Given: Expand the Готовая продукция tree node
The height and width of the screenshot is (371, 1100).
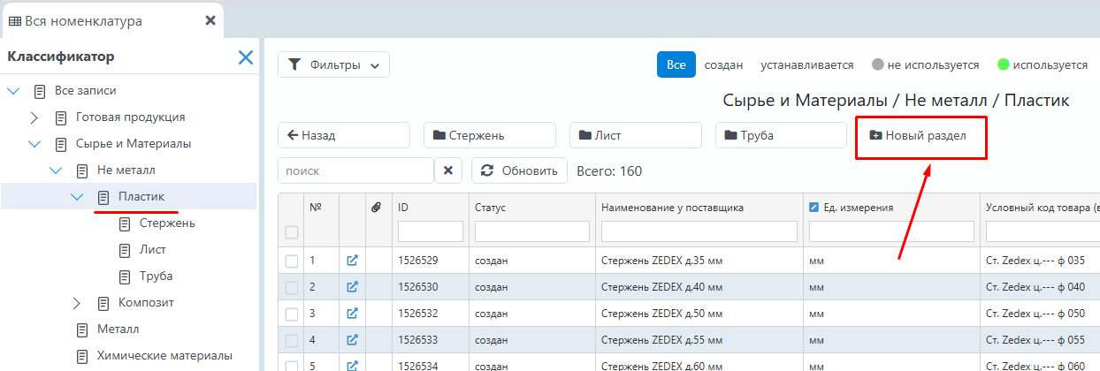Looking at the screenshot, I should click(x=34, y=117).
